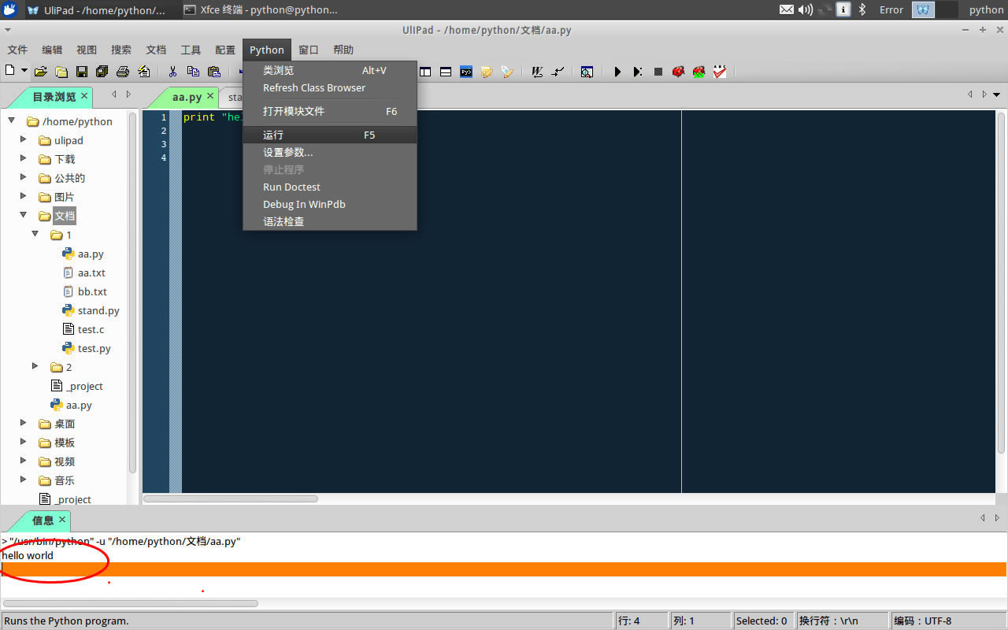Click the New file toolbar icon
This screenshot has width=1008, height=630.
point(10,71)
